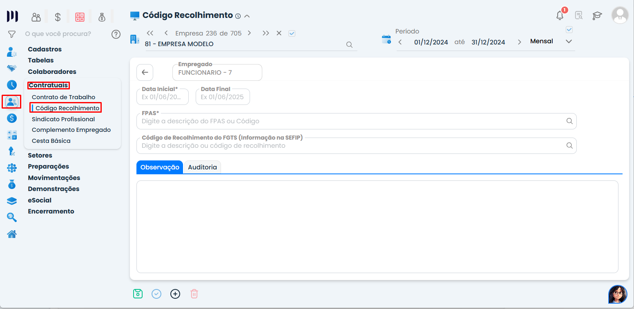Open the graduation cap training icon

coord(597,16)
